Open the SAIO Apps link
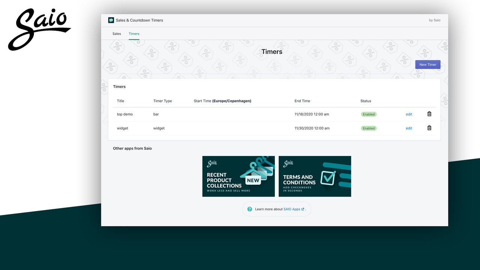 [292, 209]
